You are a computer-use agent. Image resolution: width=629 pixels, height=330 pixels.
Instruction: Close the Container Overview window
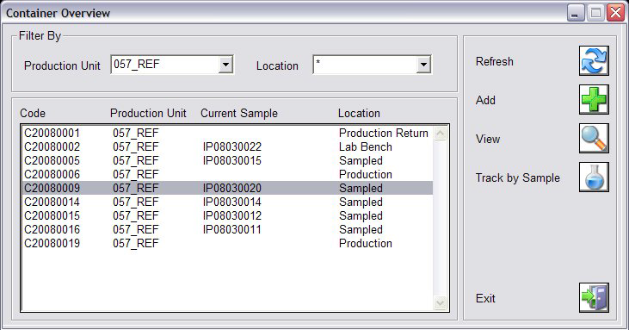tap(615, 13)
